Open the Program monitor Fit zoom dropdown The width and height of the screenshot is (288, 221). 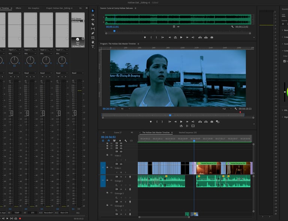[x=125, y=109]
